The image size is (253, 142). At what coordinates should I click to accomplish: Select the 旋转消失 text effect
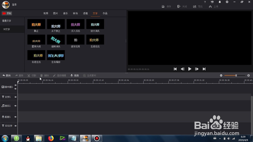pyautogui.click(x=56, y=39)
